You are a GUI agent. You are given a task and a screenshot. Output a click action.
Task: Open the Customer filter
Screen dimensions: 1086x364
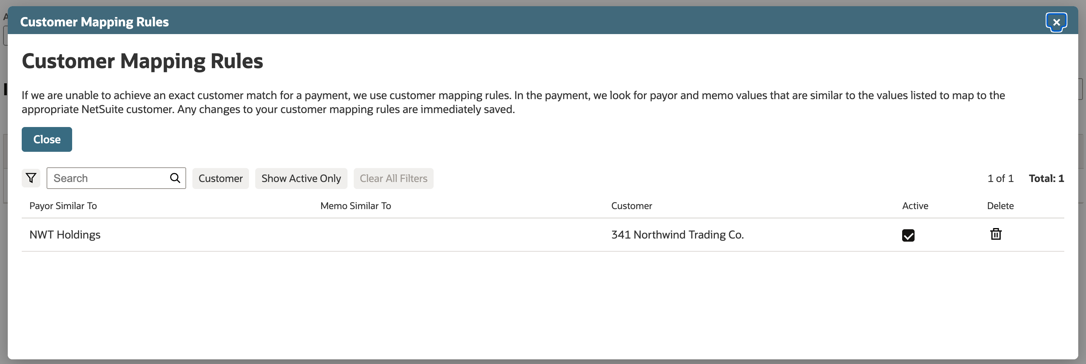click(x=220, y=179)
